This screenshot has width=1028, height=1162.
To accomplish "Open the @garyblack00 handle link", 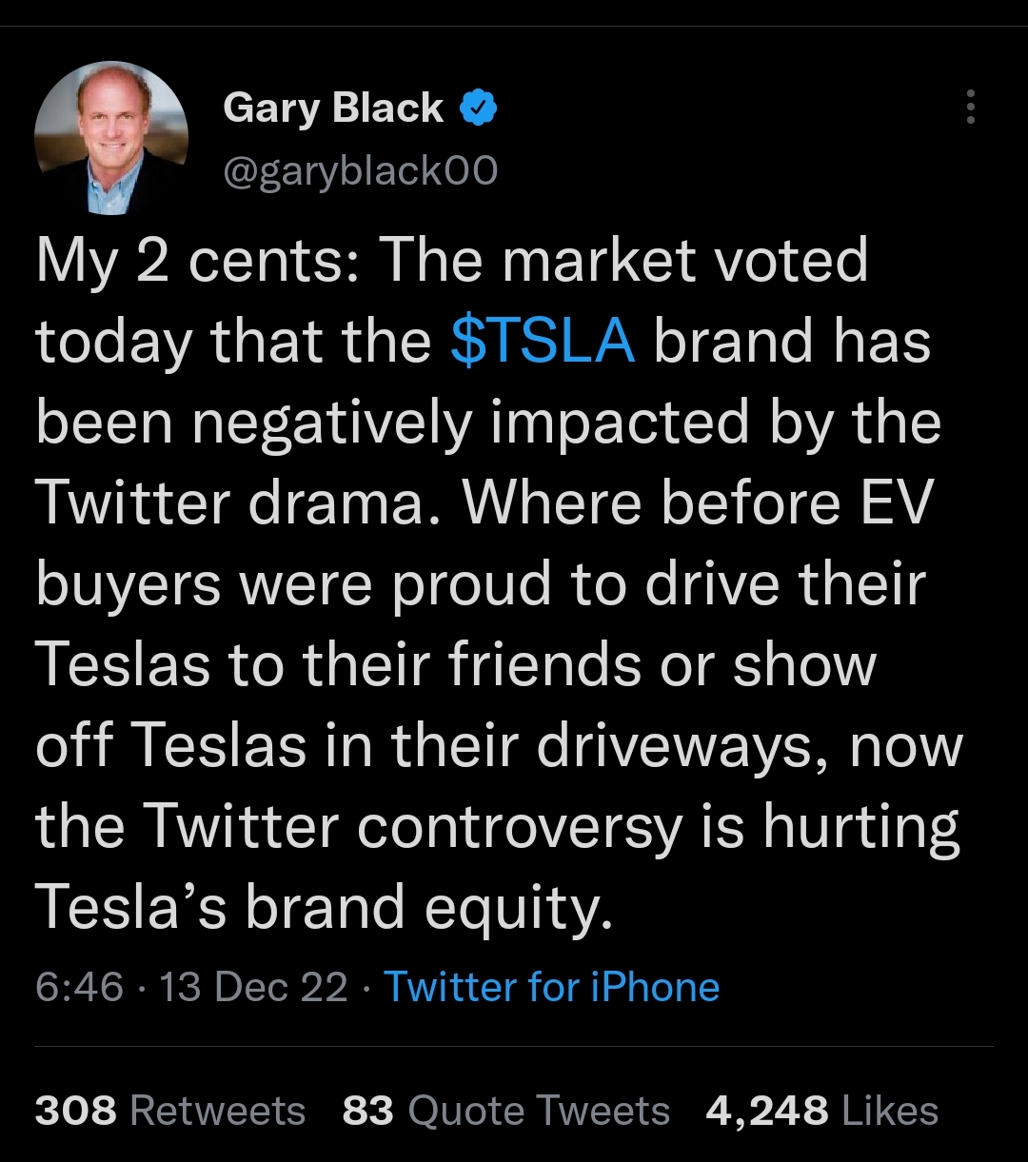I will (360, 171).
